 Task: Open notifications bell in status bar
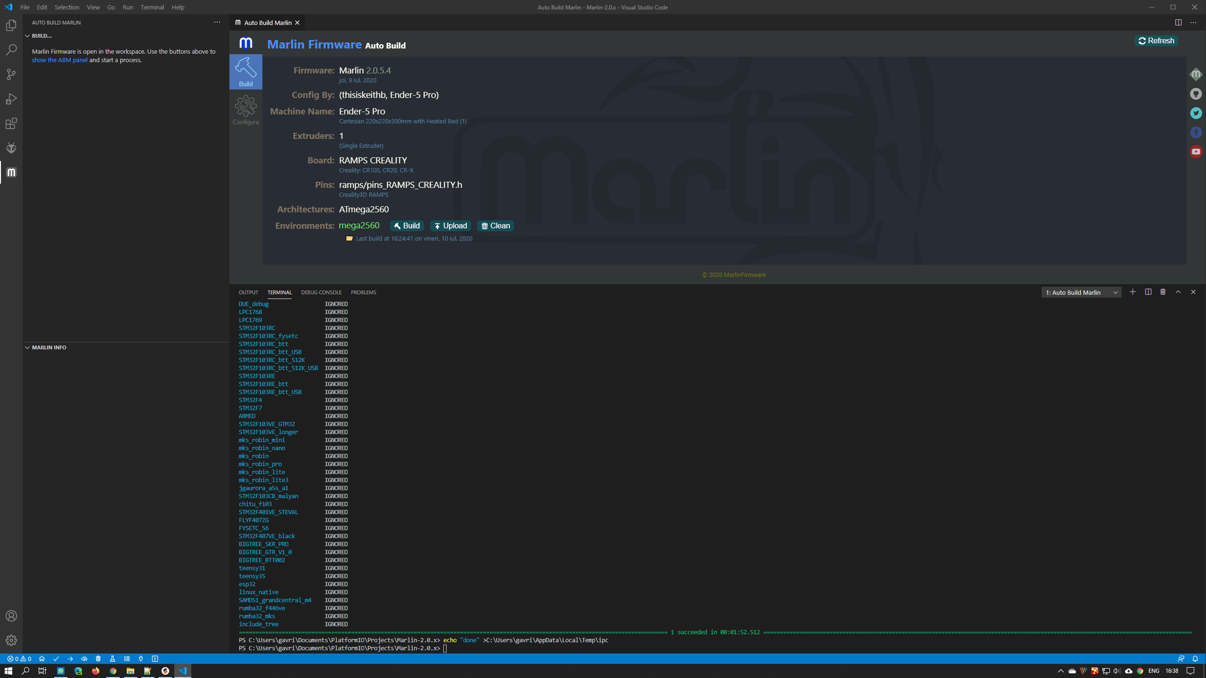[x=1195, y=659]
